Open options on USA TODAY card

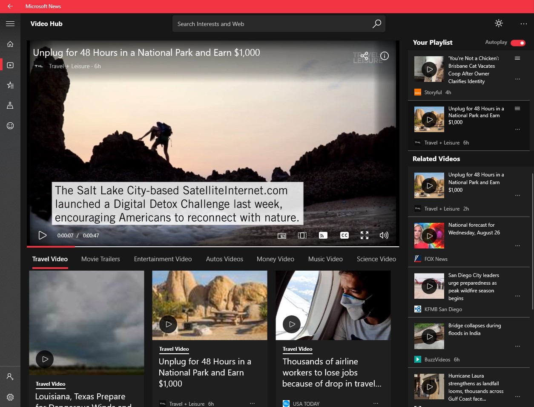click(x=376, y=403)
